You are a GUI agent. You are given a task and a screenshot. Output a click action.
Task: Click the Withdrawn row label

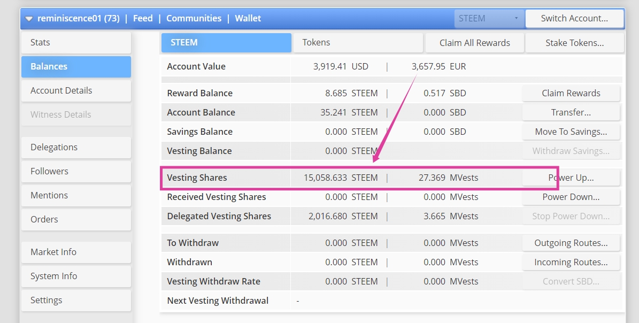[x=189, y=262]
